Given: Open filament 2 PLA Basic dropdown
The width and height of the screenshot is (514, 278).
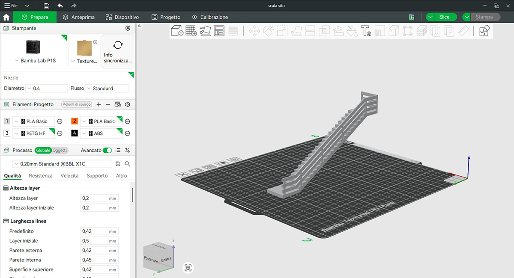Looking at the screenshot, I should [101, 121].
